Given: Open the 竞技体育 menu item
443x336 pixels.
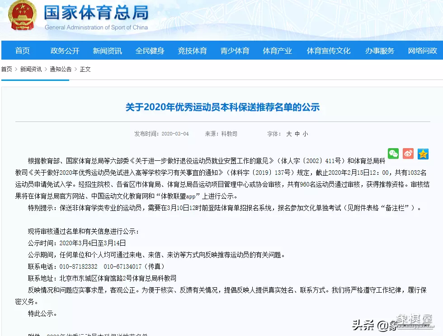Looking at the screenshot, I should pos(192,51).
